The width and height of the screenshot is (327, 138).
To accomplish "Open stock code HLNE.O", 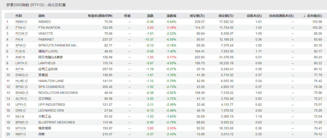I will coord(21,81).
